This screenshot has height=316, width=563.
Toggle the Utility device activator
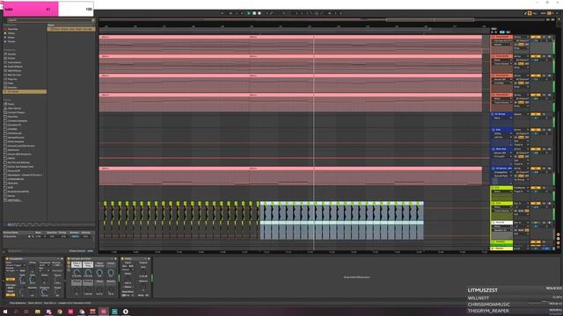(x=122, y=259)
